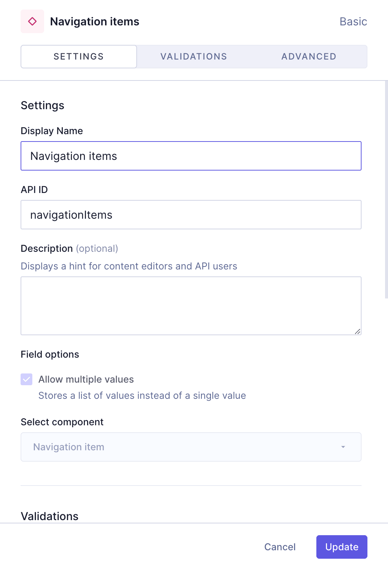Screen dimensions: 388x569
Task: Click the empty Description textarea
Action: pos(191,305)
